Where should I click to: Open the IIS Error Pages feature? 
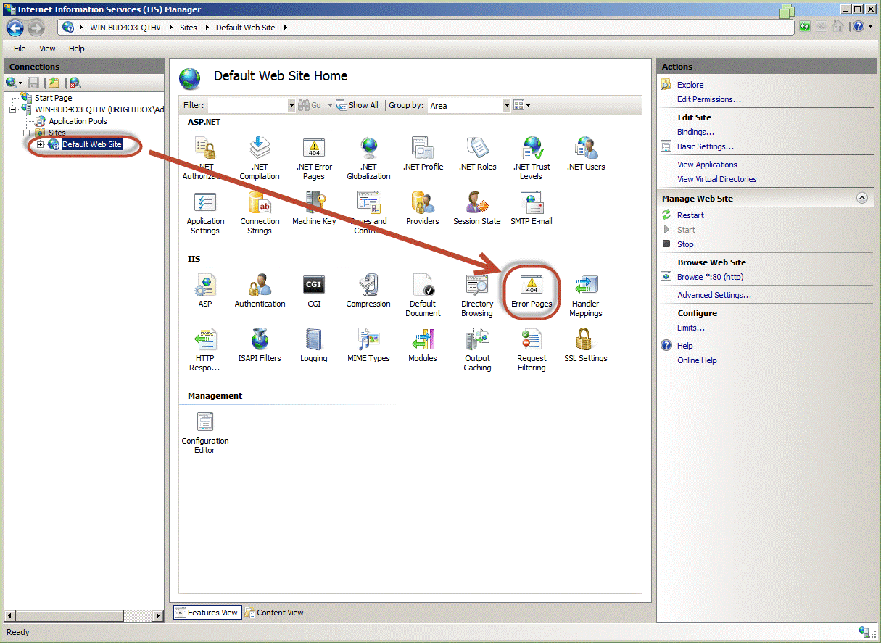(532, 291)
